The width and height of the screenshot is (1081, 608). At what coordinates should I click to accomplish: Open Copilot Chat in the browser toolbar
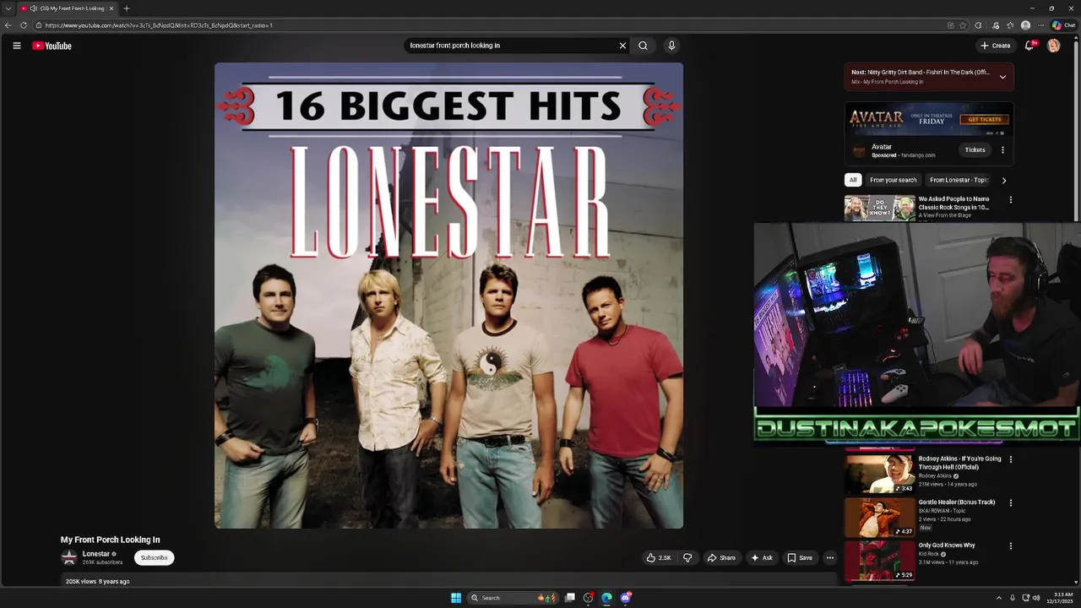(1063, 25)
